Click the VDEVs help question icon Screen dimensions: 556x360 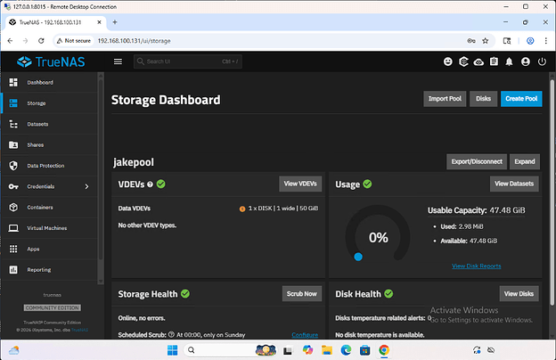click(x=150, y=184)
